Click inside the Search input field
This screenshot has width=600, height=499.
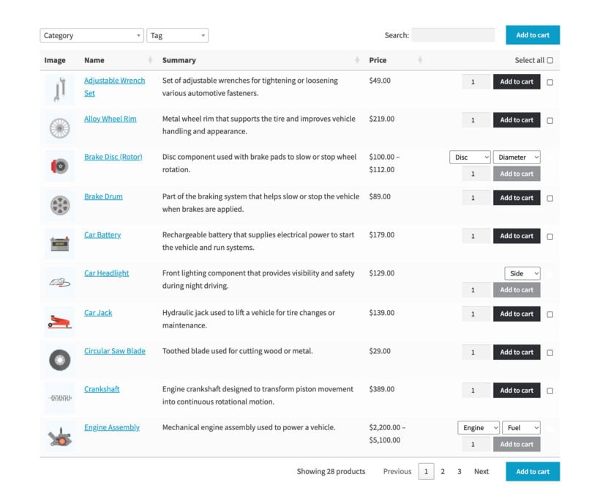tap(451, 34)
